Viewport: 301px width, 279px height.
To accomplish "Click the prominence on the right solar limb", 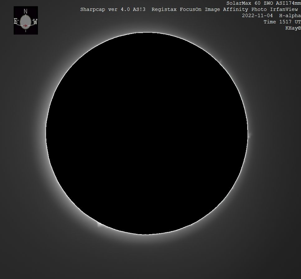I will click(249, 135).
